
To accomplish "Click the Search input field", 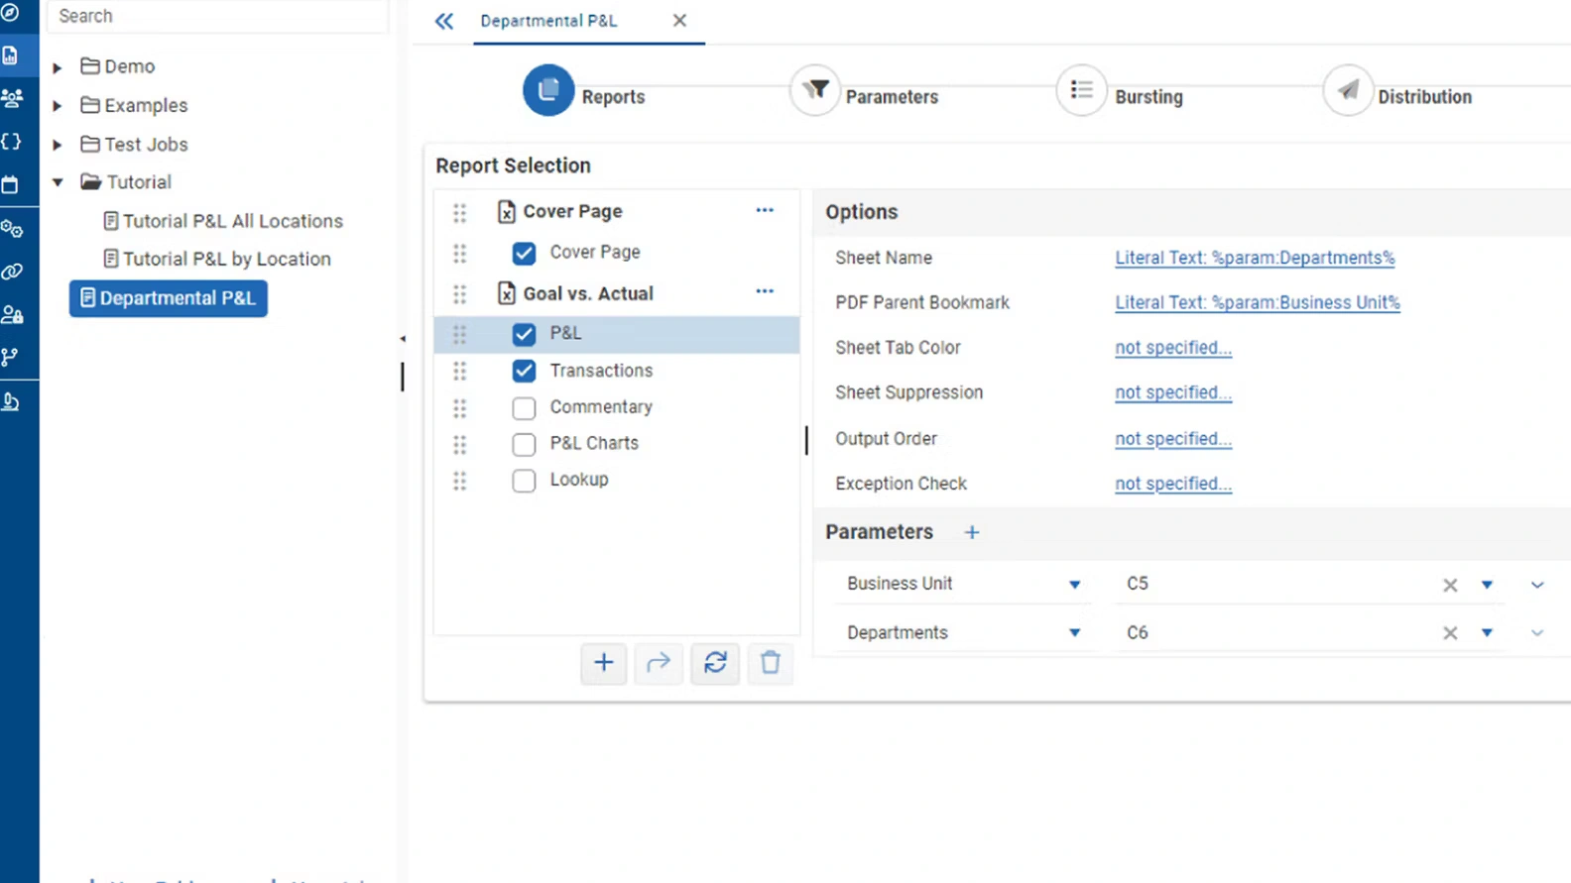I will [218, 16].
